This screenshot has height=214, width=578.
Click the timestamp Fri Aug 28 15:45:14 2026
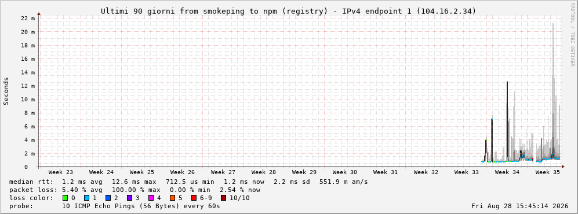coord(520,206)
